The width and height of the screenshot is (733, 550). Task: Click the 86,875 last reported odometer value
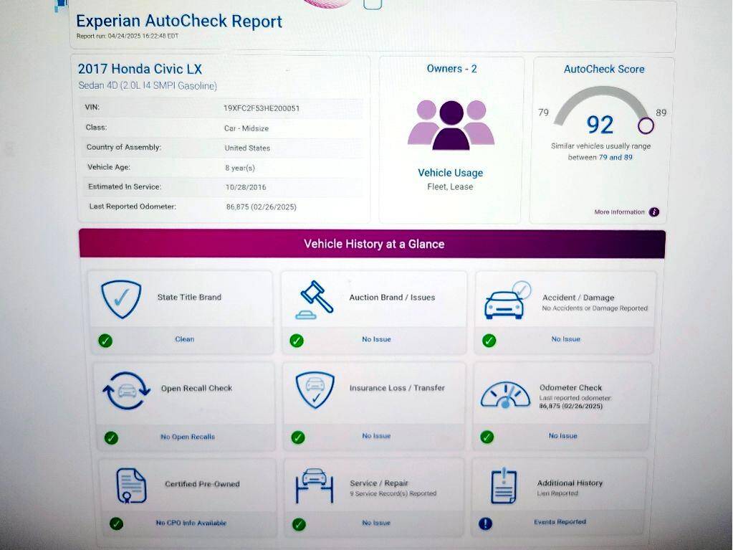click(x=262, y=207)
